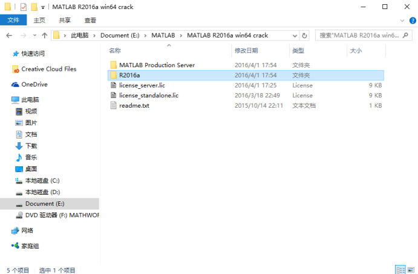Viewport: 418px width, 274px height.
Task: Select the readme.txt file
Action: [x=134, y=106]
